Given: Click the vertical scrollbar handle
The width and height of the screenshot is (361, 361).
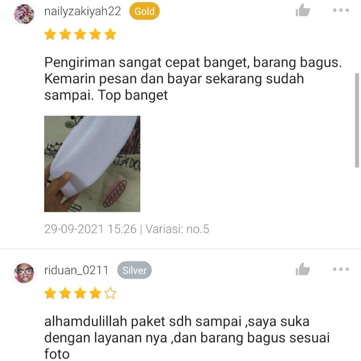Looking at the screenshot, I should [x=357, y=120].
